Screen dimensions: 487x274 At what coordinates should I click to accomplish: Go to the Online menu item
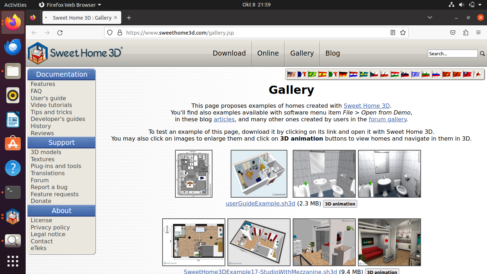(x=268, y=53)
